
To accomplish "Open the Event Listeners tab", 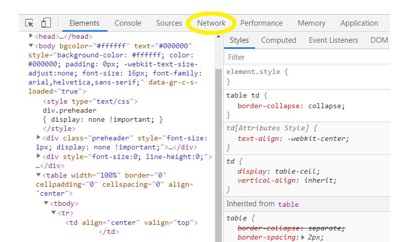I will (x=333, y=40).
